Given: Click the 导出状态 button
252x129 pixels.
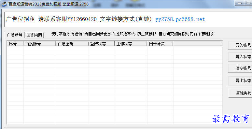Looking at the screenshot, I should pos(240,81).
